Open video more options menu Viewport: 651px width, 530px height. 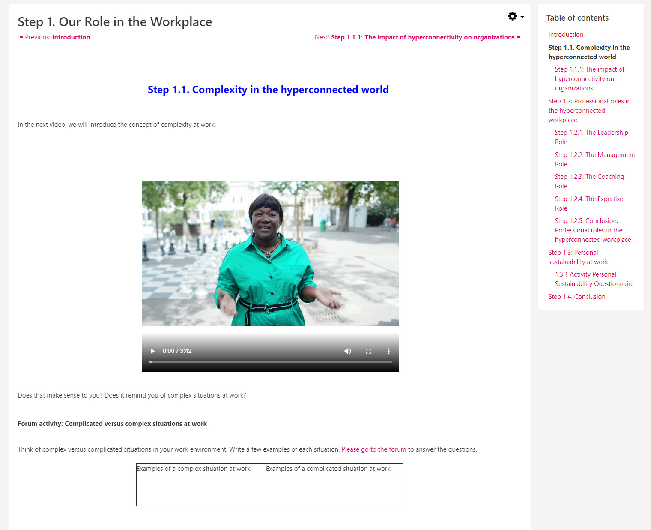(388, 351)
